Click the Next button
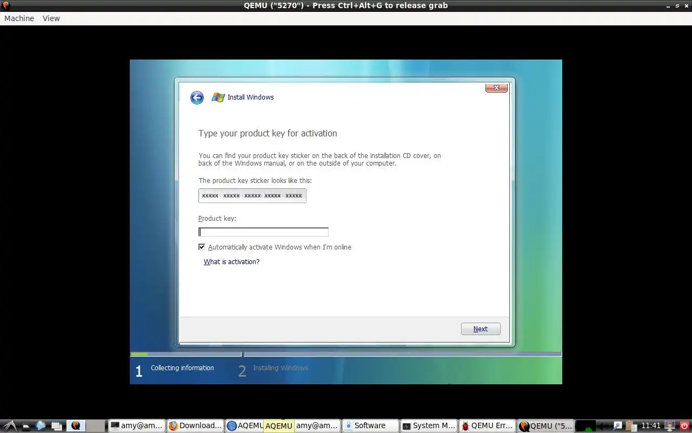This screenshot has width=692, height=433. click(481, 329)
